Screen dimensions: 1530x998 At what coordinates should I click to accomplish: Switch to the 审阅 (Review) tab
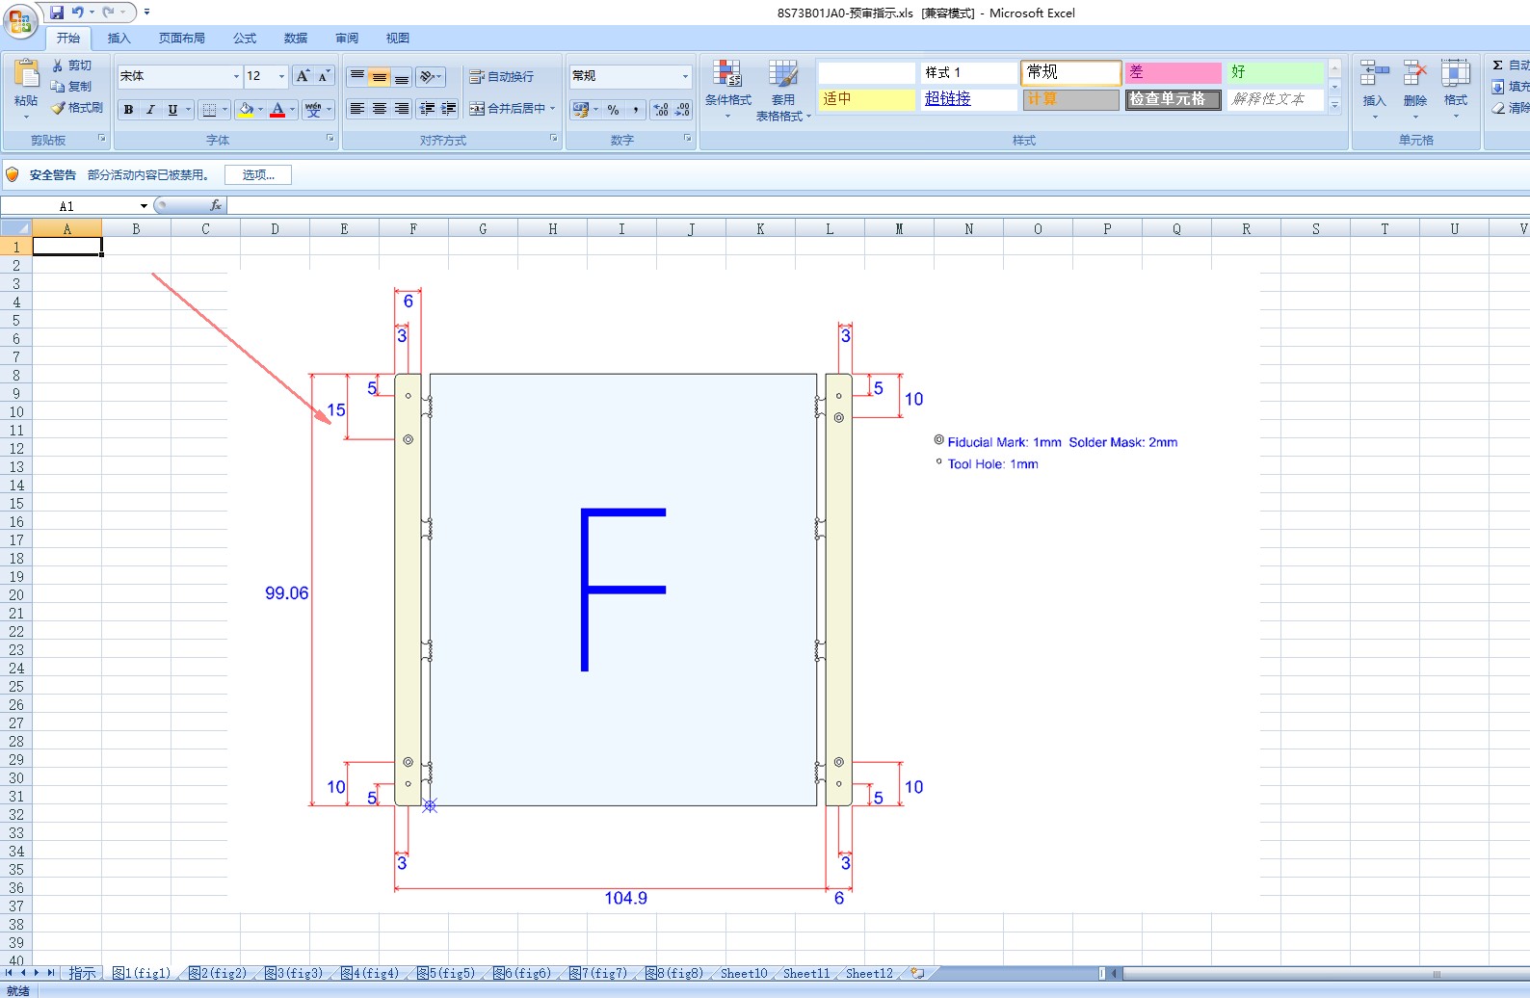point(347,39)
